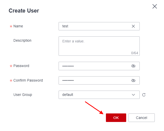Clear the Name field with the X icon
Viewport: 164px width, 131px height.
133,26
